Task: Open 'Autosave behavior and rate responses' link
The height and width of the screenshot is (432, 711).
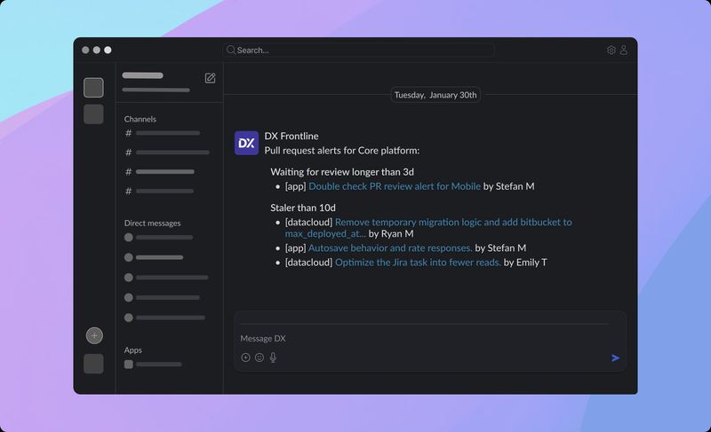Action: pos(390,248)
